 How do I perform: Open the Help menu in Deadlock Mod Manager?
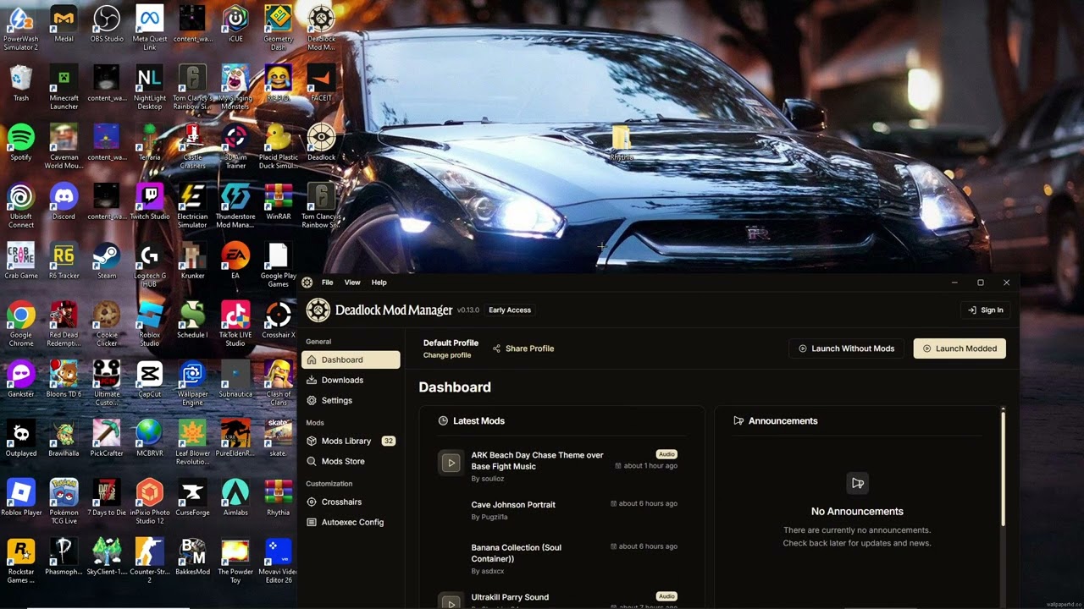[x=379, y=283]
